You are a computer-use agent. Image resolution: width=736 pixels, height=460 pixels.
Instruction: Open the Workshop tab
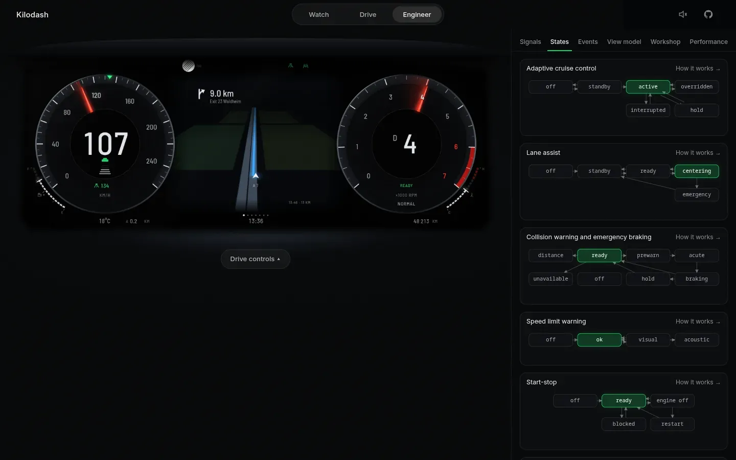point(665,42)
